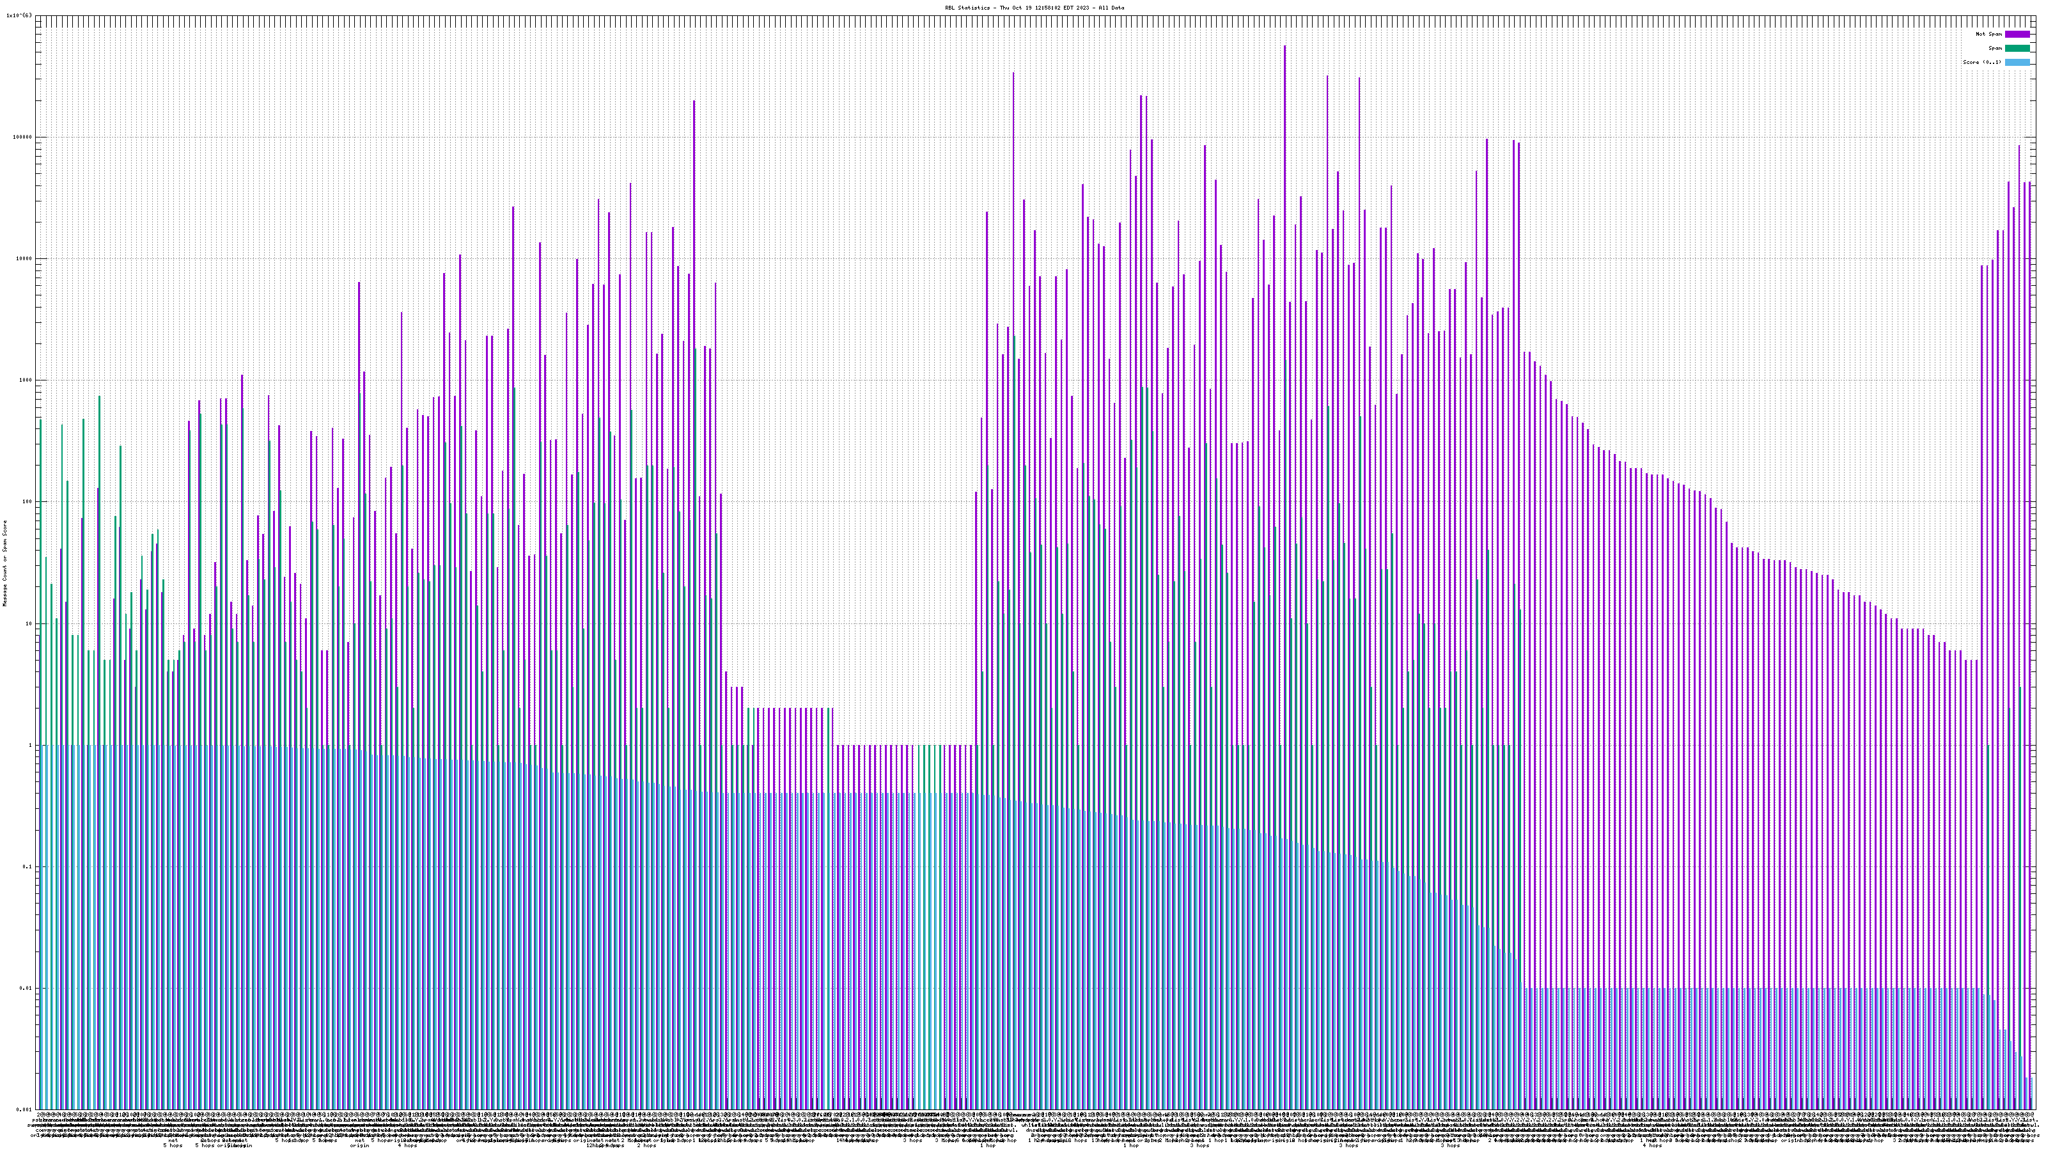Click the '2 hops' x-axis label
The image size is (2046, 1151).
(x=646, y=1145)
